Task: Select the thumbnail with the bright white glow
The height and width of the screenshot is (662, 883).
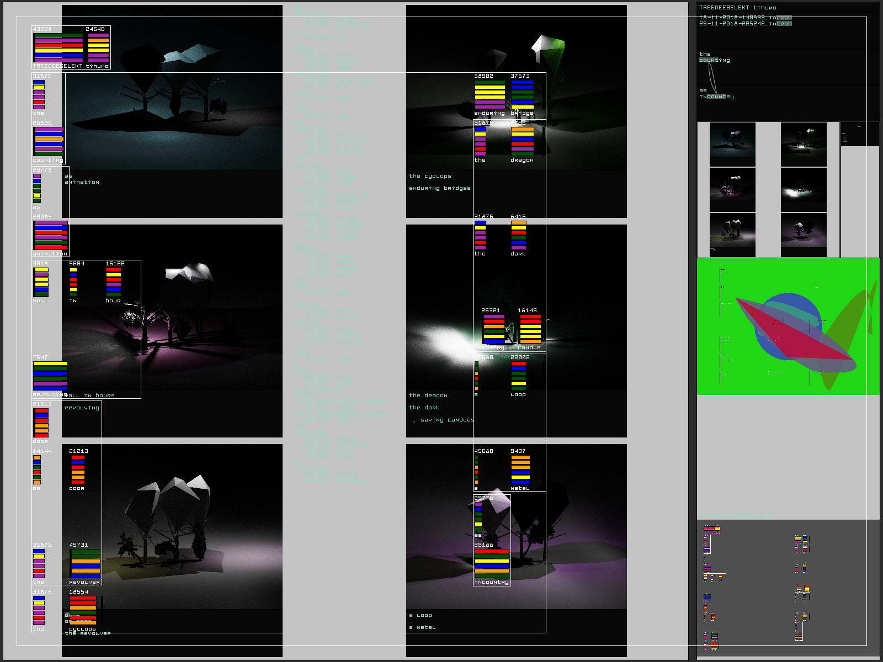Action: click(x=804, y=190)
